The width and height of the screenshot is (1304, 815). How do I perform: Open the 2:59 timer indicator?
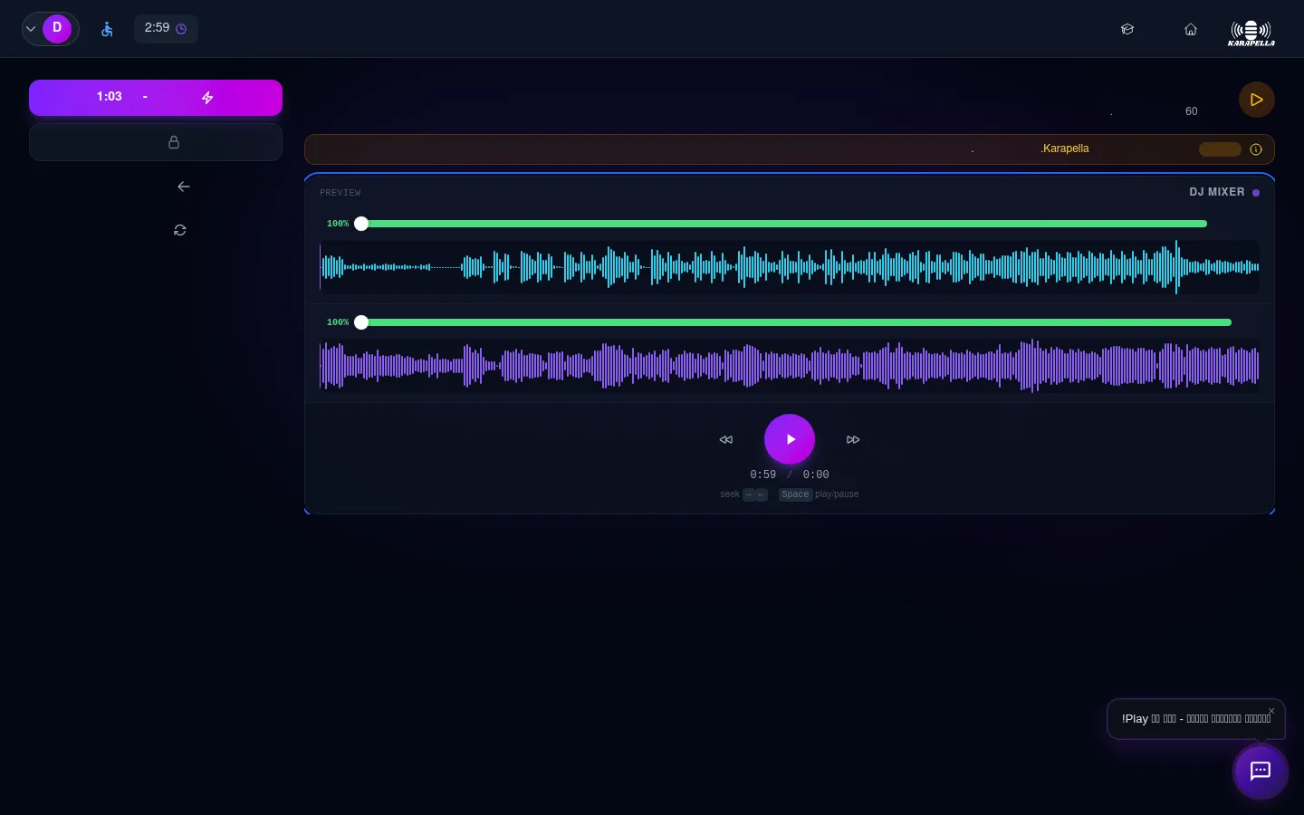166,28
